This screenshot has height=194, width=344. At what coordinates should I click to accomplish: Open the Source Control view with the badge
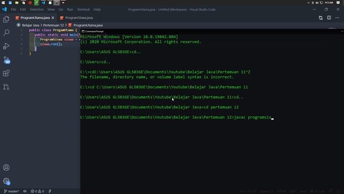pos(6,60)
